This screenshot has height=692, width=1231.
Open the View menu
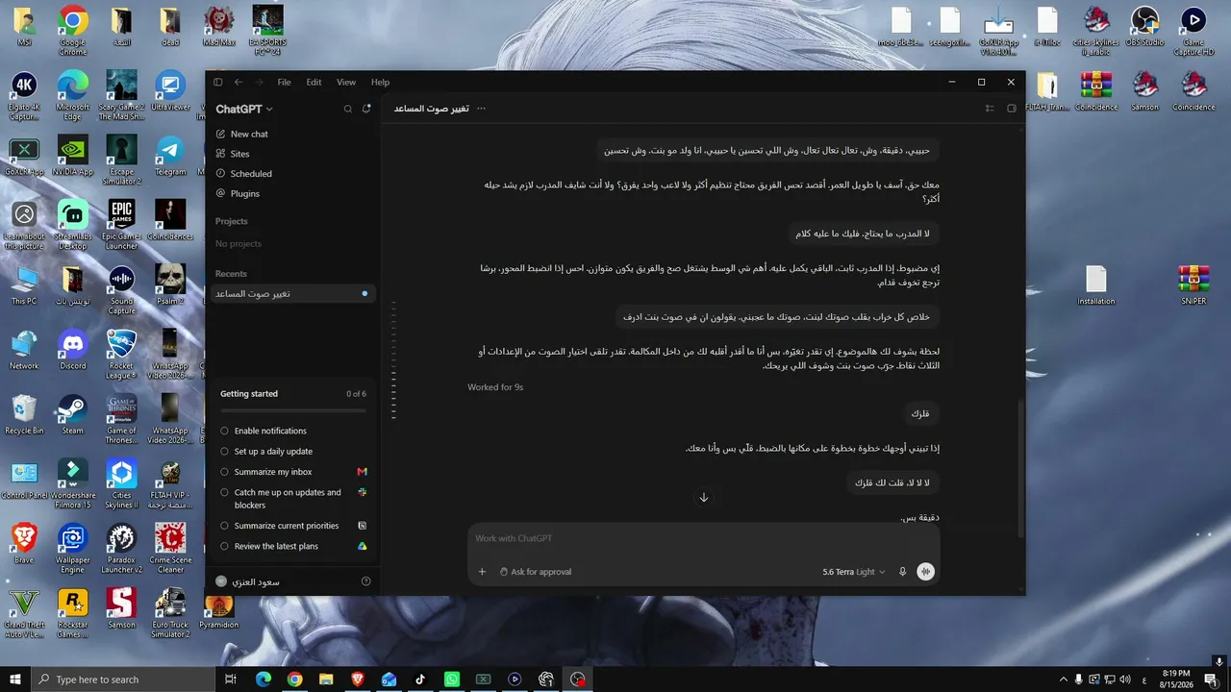[346, 83]
